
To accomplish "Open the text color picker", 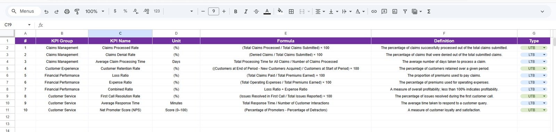I will pyautogui.click(x=267, y=11).
